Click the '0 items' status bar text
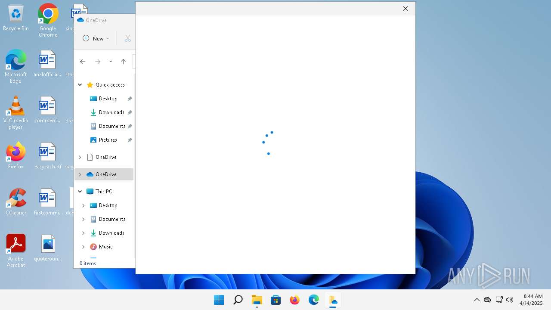This screenshot has width=551, height=310. pyautogui.click(x=88, y=263)
